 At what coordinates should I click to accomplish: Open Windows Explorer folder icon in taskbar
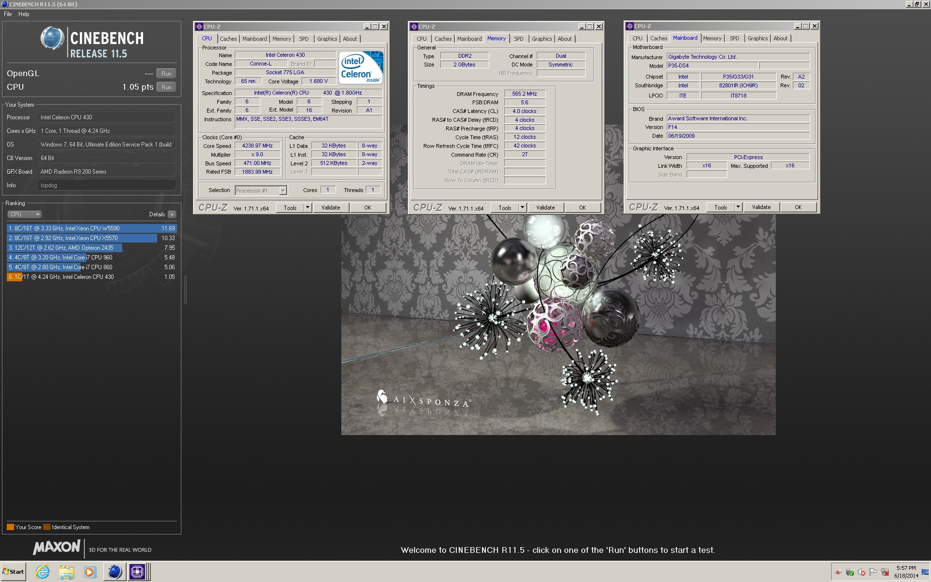[x=66, y=572]
